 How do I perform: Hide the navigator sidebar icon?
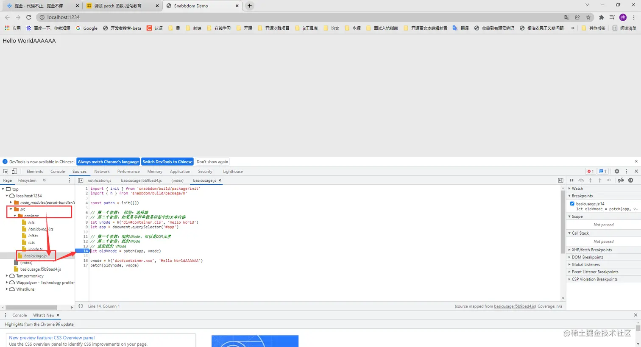coord(81,180)
